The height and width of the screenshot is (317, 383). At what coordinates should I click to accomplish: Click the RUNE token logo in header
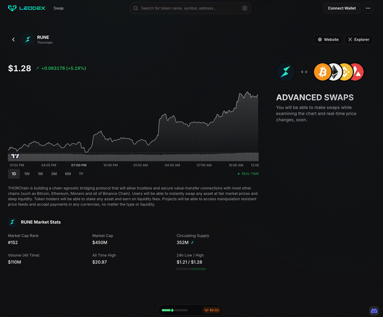click(27, 39)
